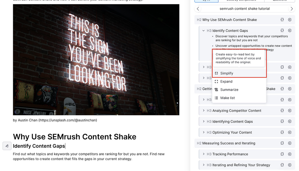Expand the 'Identifying Content Gaps' H3 chevron
Screen dimensions: 299x171
click(203, 121)
